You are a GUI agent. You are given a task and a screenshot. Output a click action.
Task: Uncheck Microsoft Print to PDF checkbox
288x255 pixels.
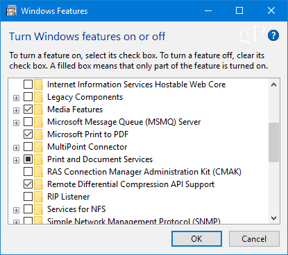28,134
